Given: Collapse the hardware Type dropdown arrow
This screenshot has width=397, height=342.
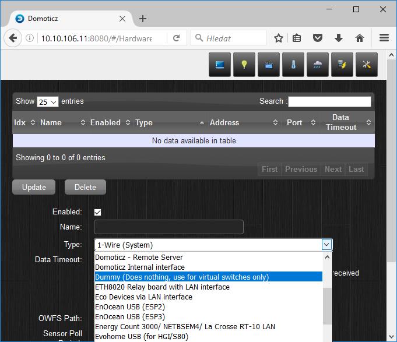Looking at the screenshot, I should tap(326, 245).
